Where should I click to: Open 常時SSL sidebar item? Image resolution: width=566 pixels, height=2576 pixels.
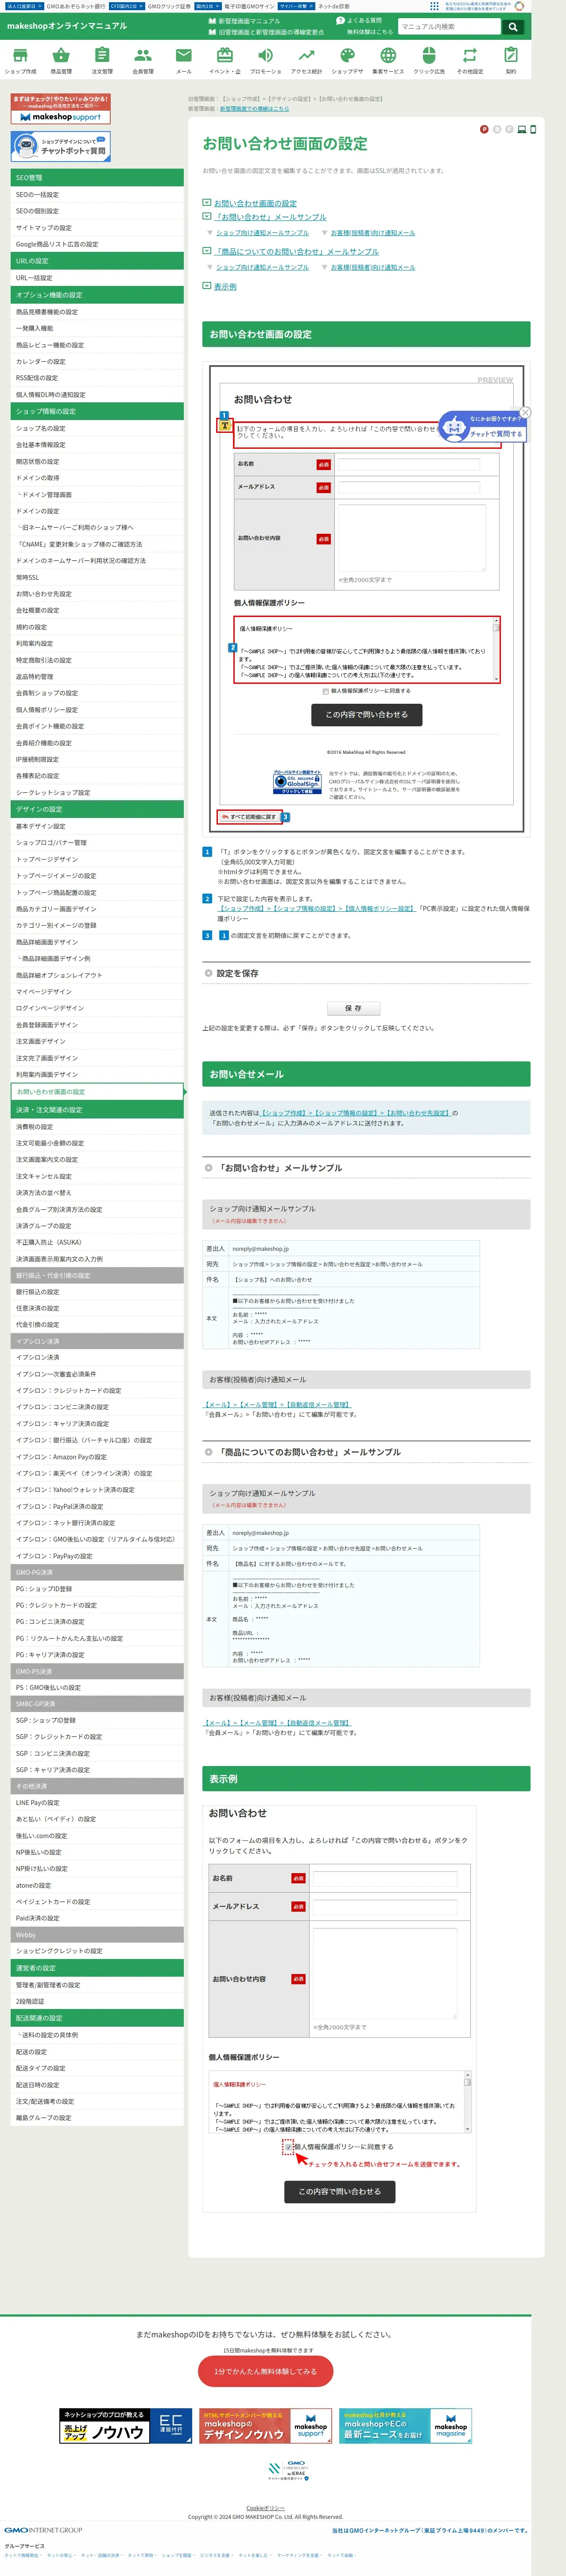(x=97, y=577)
